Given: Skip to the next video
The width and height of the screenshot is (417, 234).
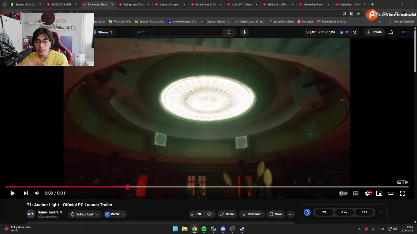Looking at the screenshot, I should [26, 193].
